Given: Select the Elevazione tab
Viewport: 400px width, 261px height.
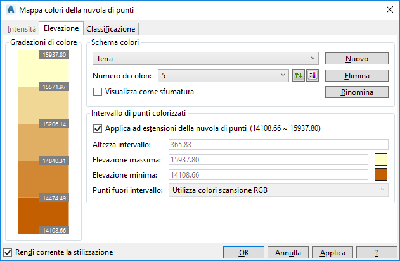Looking at the screenshot, I should 61,28.
